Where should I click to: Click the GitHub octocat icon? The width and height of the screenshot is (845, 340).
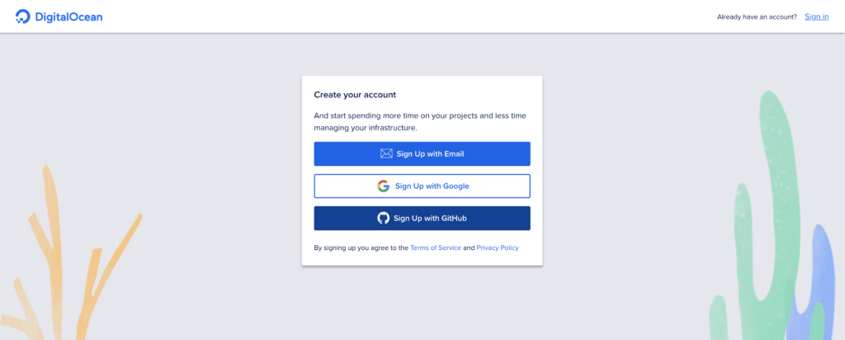coord(383,218)
